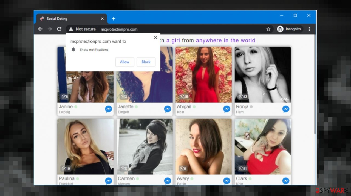This screenshot has width=351, height=196.
Task: Click the name Avery
Action: pyautogui.click(x=183, y=178)
